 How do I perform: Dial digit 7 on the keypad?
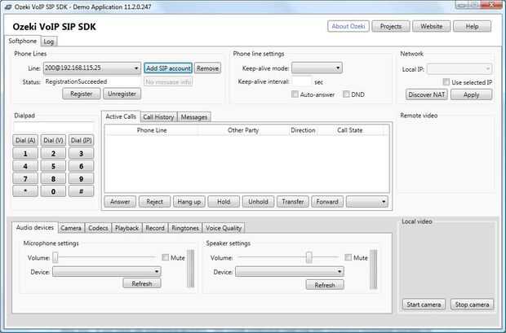25,178
